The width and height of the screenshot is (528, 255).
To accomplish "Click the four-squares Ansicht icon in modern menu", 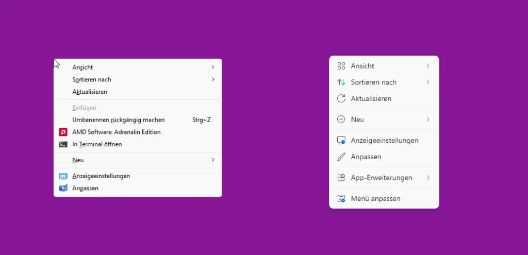I will pyautogui.click(x=341, y=66).
